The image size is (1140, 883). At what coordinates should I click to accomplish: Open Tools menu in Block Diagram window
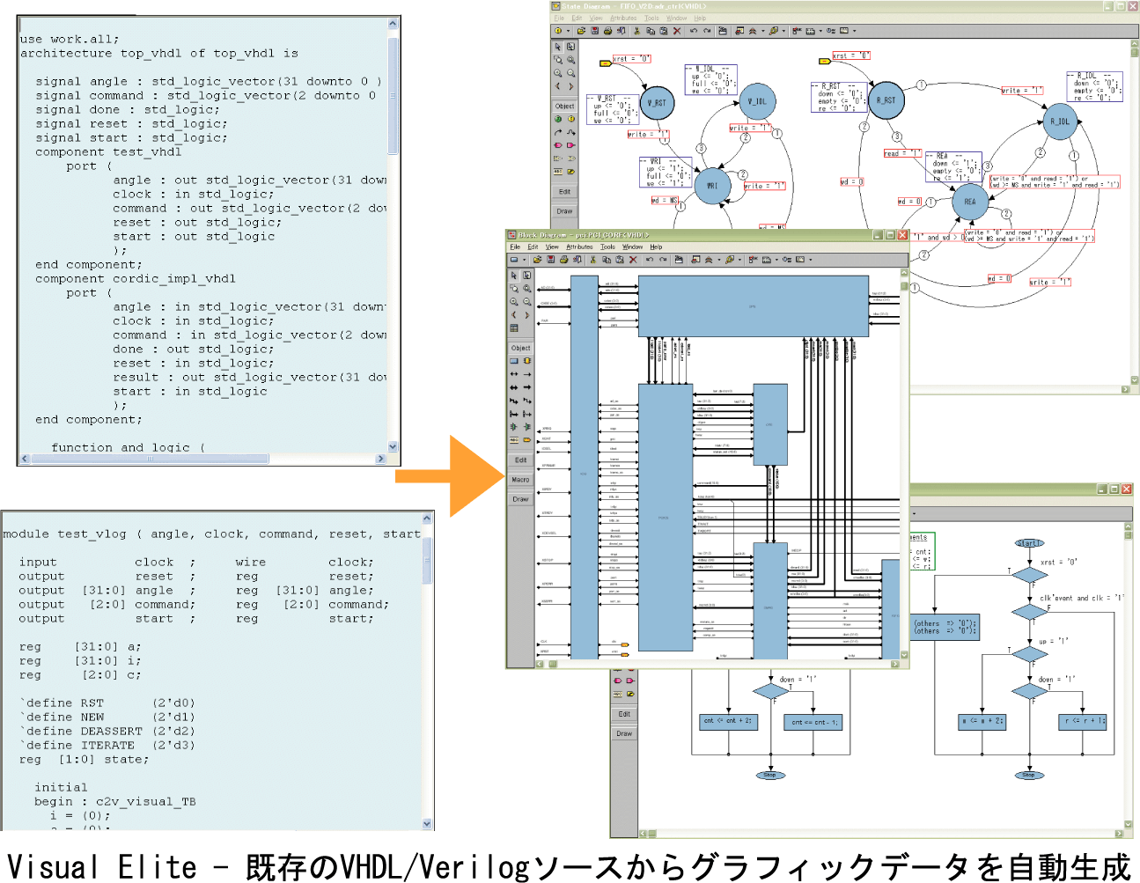coord(607,247)
